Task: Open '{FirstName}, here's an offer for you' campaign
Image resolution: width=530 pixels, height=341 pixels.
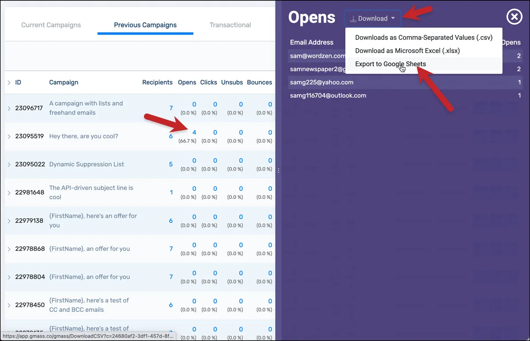Action: point(93,220)
